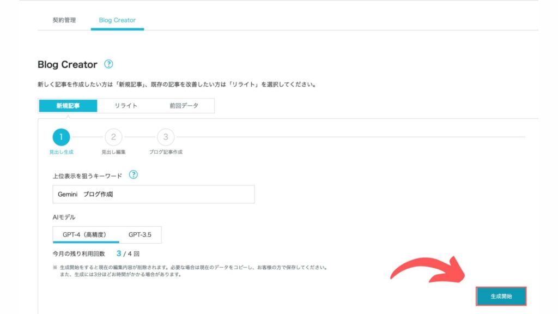Viewport: 558px width, 314px height.
Task: Click the 今月の残り利用回数 count 3 / 4 回
Action: tap(128, 254)
